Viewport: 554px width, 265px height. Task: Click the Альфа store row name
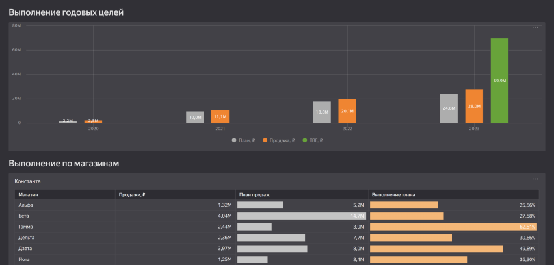tap(26, 205)
